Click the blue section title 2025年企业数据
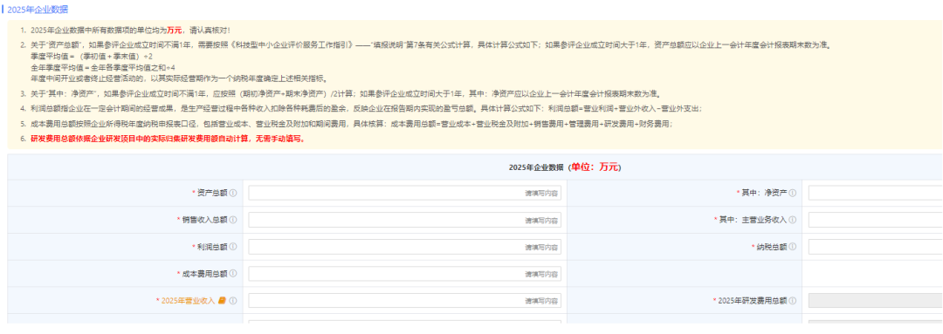Image resolution: width=943 pixels, height=334 pixels. click(38, 9)
